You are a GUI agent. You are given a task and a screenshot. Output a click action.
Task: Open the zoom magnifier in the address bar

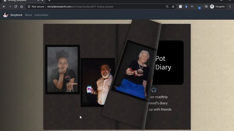167,7
